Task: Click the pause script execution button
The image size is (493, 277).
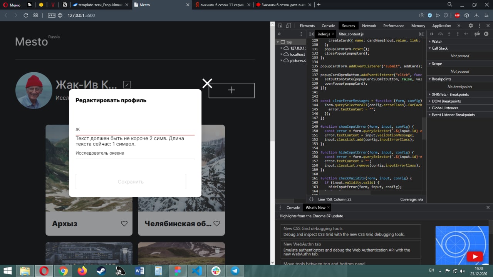Action: 431,34
